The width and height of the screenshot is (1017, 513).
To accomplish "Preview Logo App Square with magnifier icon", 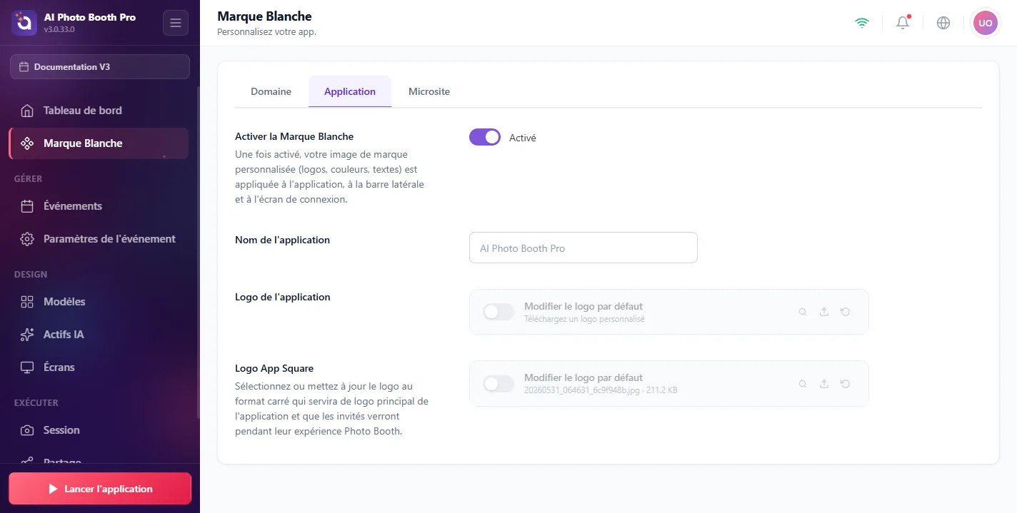I will pyautogui.click(x=803, y=384).
